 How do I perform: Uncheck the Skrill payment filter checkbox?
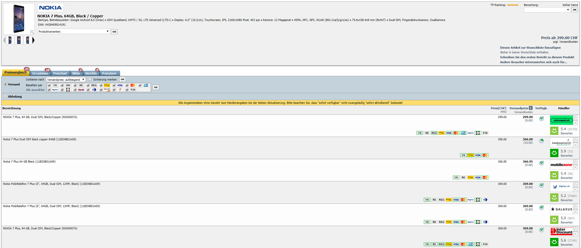point(75,90)
